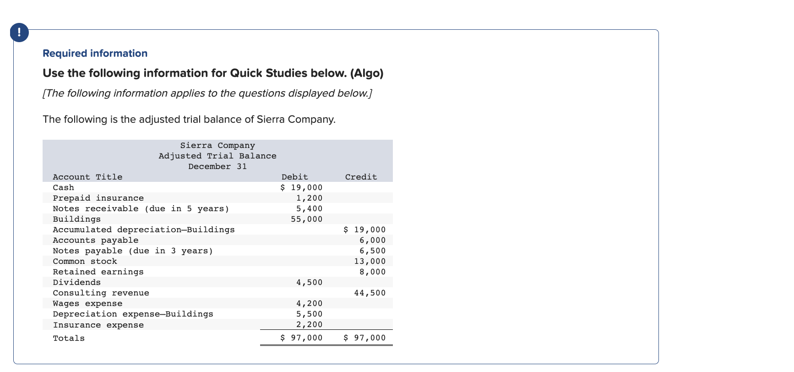Viewport: 794px width, 372px height.
Task: Select 'Accumulated depreciation—Buildings' account label
Action: tap(144, 230)
